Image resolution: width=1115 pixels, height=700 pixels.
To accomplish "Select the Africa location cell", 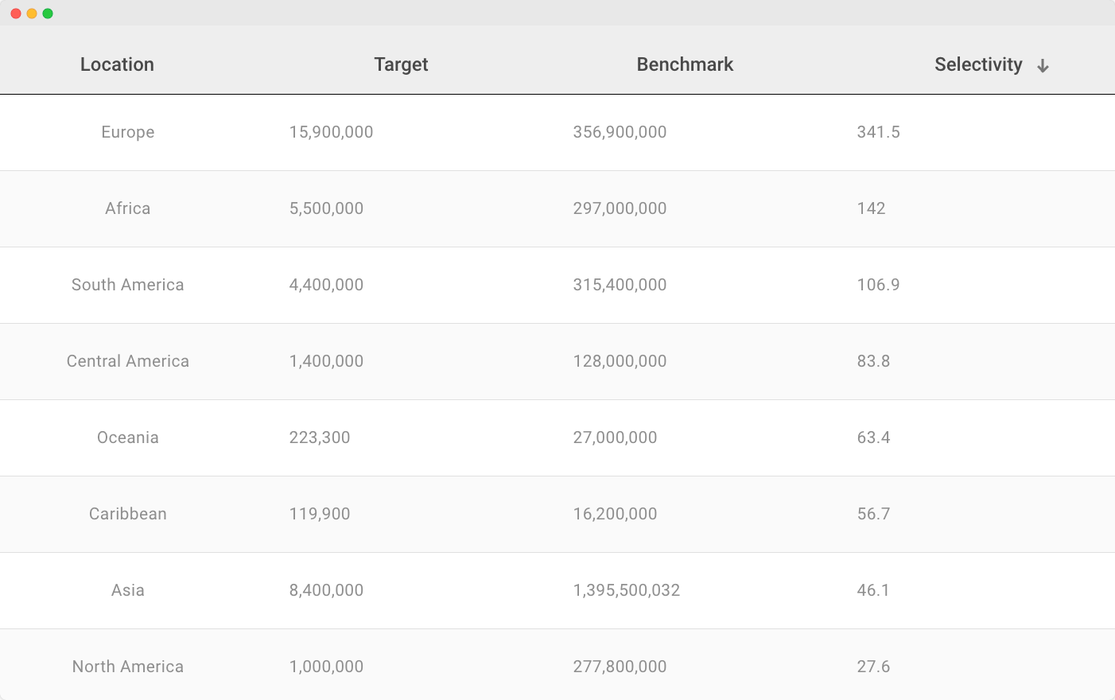I will click(128, 208).
